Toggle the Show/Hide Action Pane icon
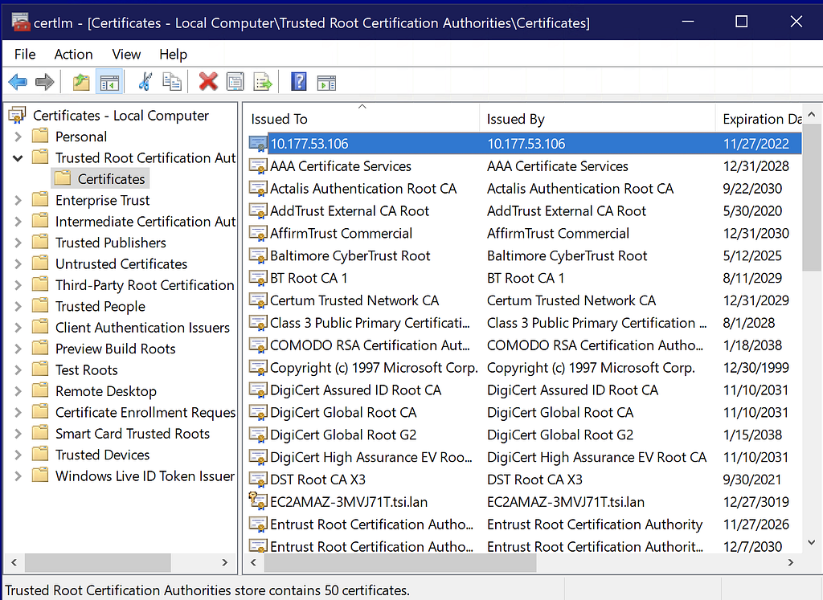 [326, 83]
